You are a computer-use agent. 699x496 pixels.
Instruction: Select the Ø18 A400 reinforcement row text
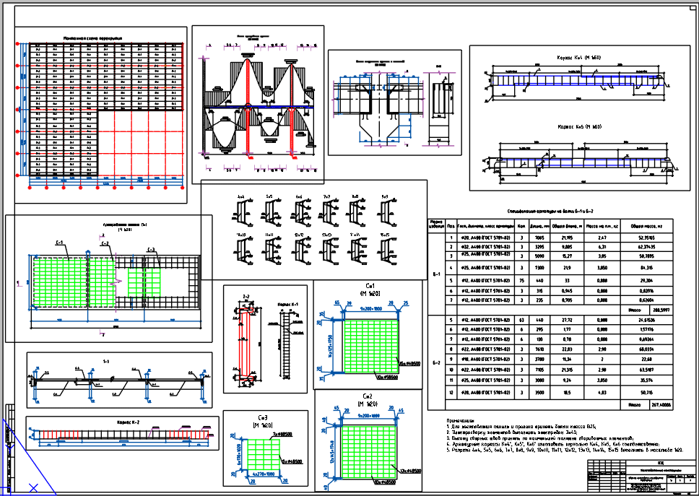(x=485, y=358)
